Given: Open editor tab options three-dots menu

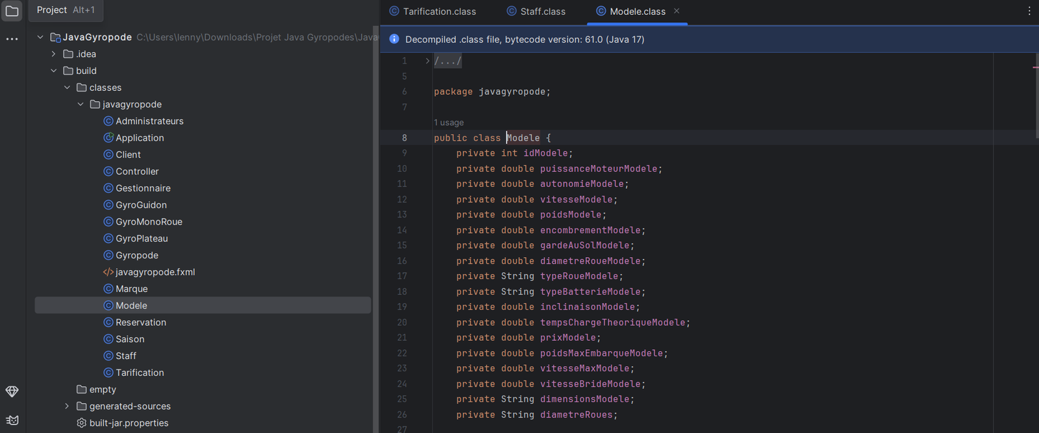Looking at the screenshot, I should point(1029,11).
